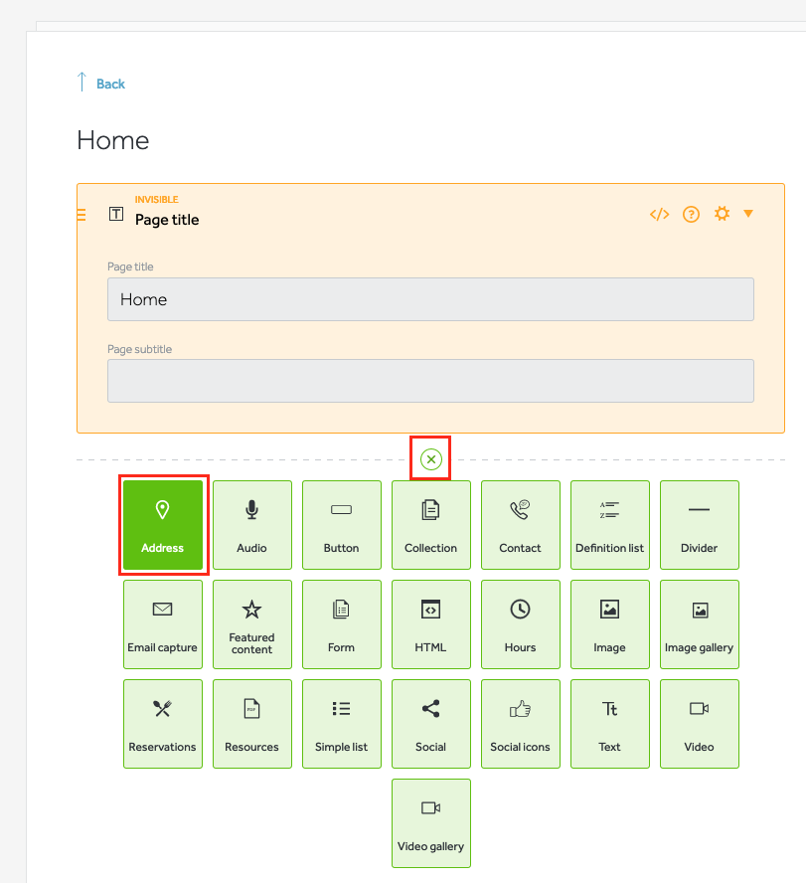Close the block picker with the X button
806x883 pixels.
point(430,458)
